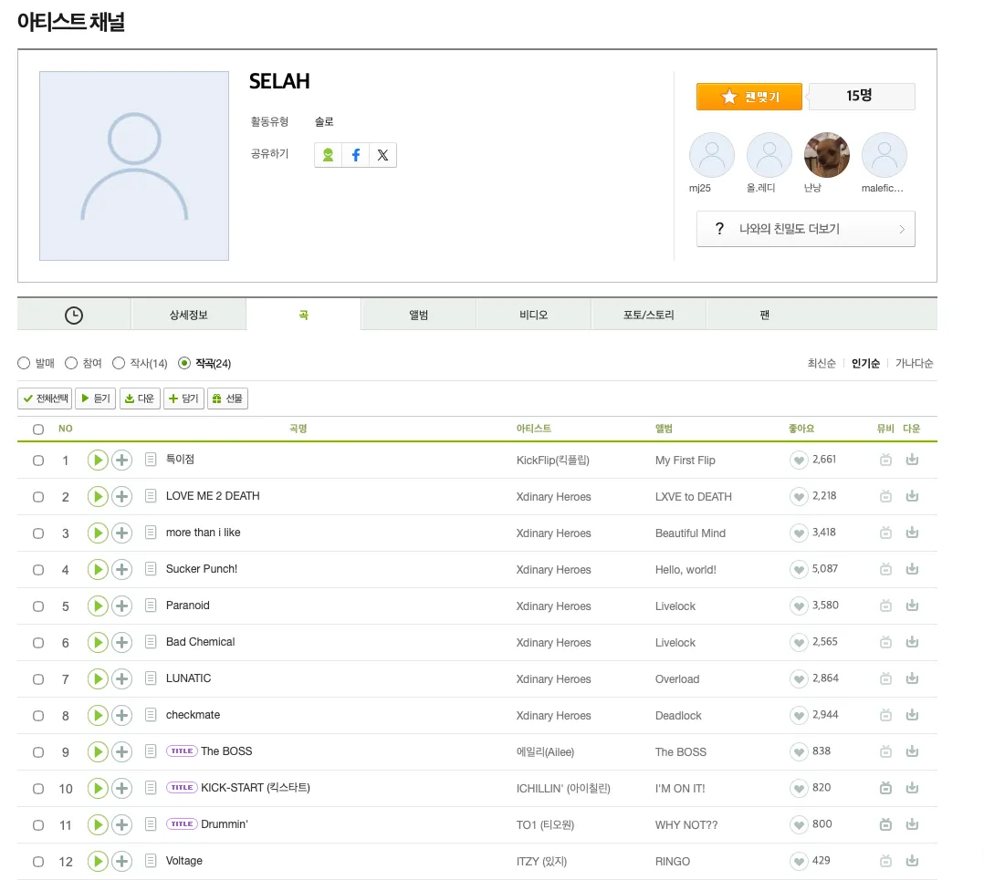Switch to the 곡 tab
Screen dimensions: 984x880
304,315
